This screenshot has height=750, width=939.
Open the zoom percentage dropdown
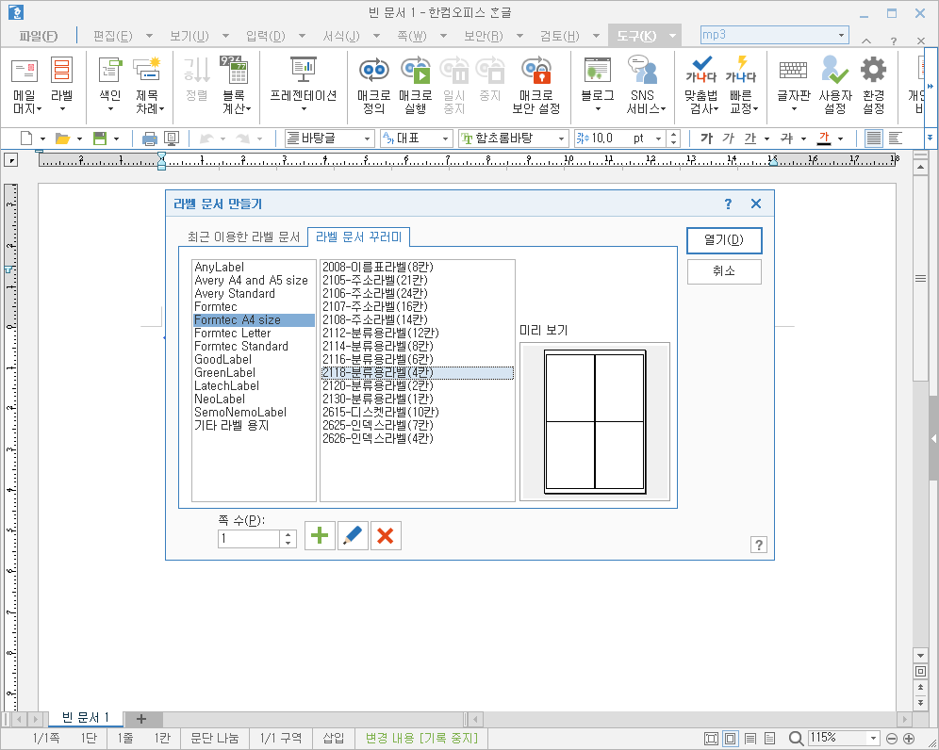click(873, 739)
